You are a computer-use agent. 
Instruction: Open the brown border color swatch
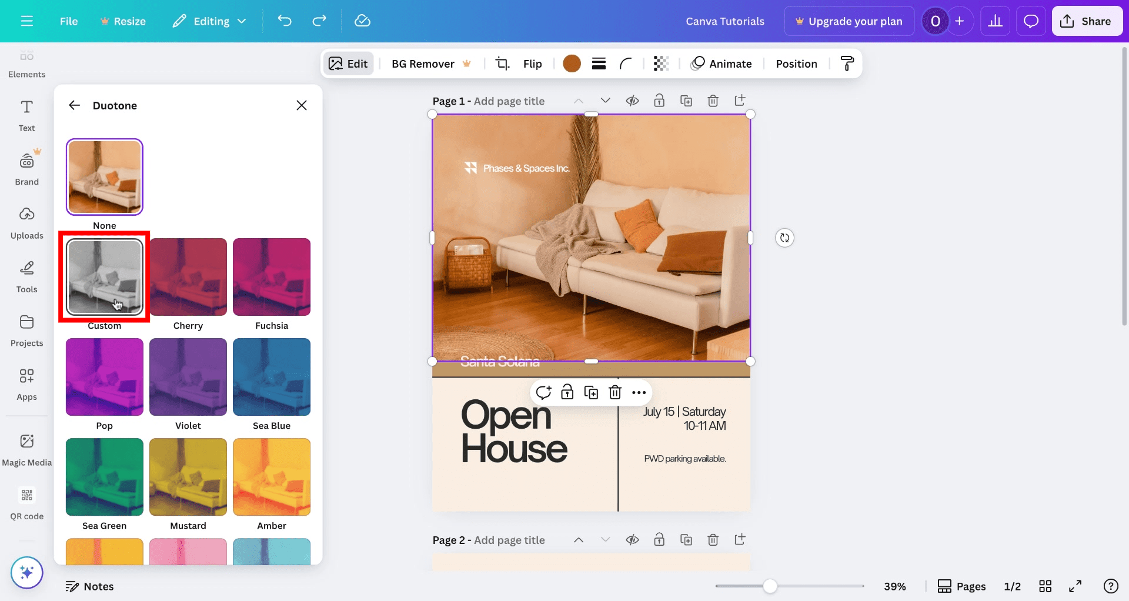tap(572, 64)
